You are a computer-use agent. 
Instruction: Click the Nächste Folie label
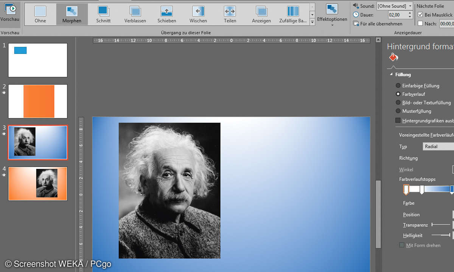coord(430,6)
